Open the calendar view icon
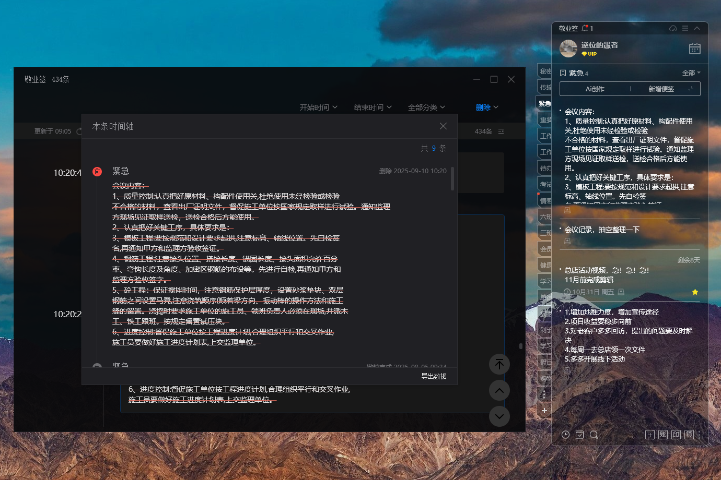Screen dimensions: 721x480 [694, 49]
